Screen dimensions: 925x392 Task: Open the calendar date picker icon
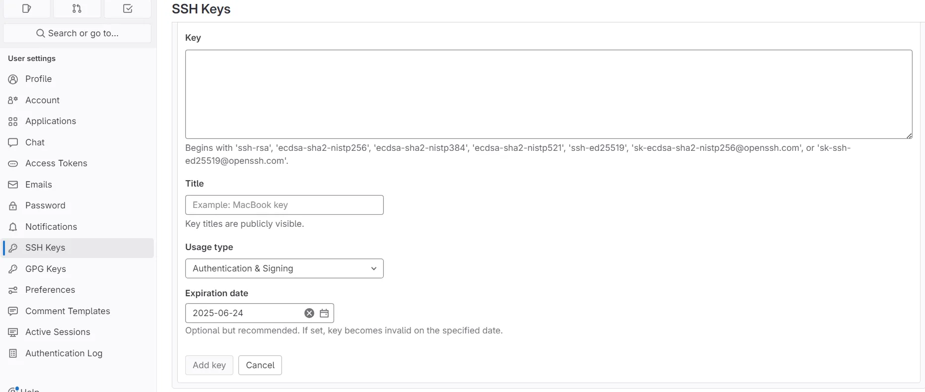324,313
